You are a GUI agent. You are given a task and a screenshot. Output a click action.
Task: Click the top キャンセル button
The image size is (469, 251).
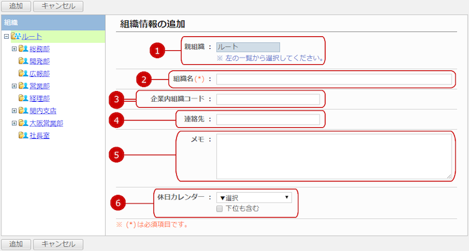point(58,6)
